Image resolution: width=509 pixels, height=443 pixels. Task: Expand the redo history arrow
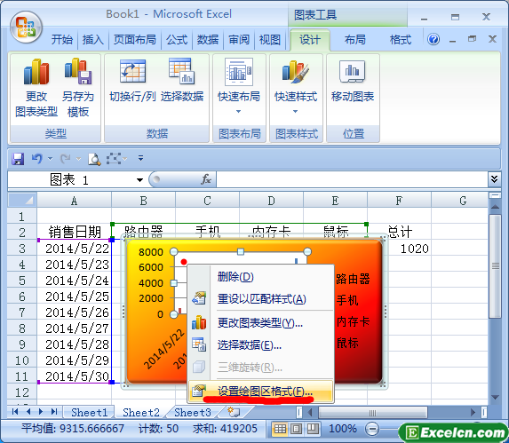point(78,159)
